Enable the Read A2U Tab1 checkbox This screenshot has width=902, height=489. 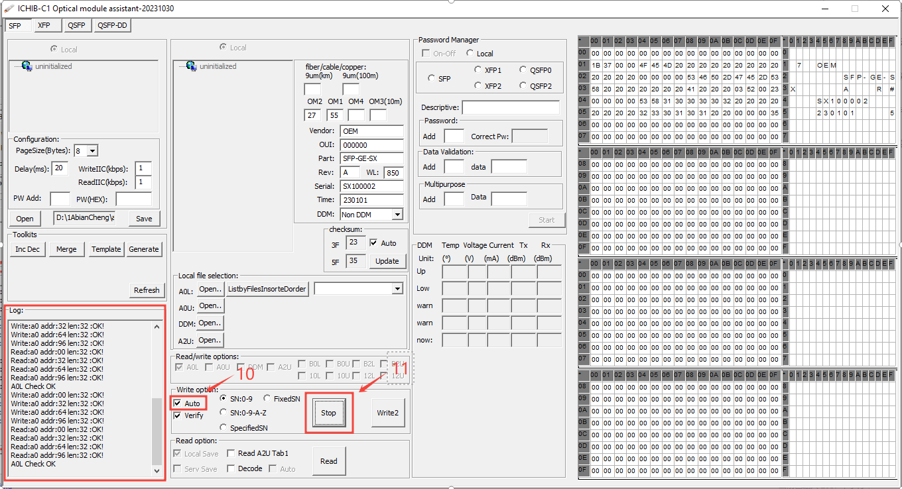[x=231, y=454]
